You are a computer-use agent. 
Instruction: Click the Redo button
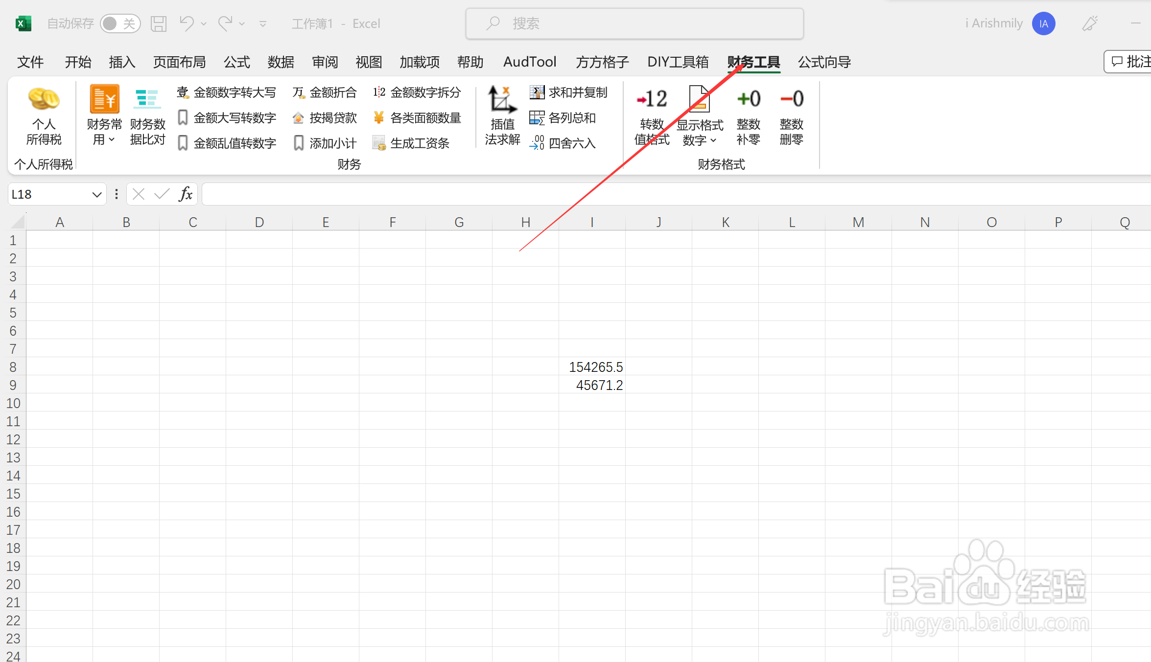pos(225,23)
